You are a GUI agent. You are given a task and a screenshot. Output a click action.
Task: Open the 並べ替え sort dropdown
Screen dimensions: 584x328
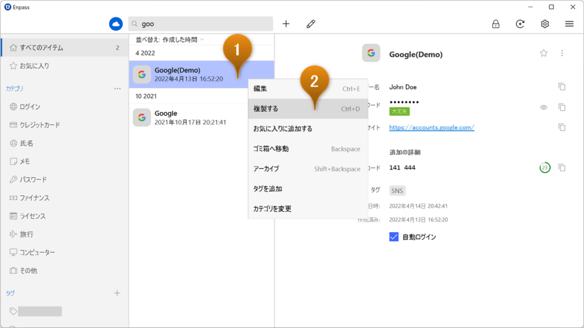pos(170,40)
